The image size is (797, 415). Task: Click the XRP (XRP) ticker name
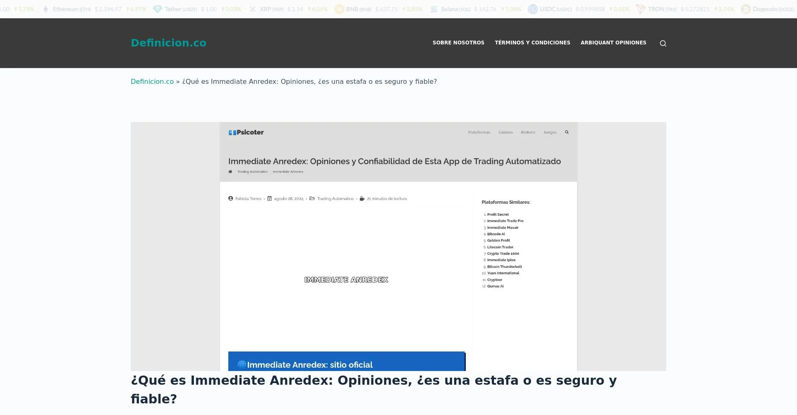point(271,9)
